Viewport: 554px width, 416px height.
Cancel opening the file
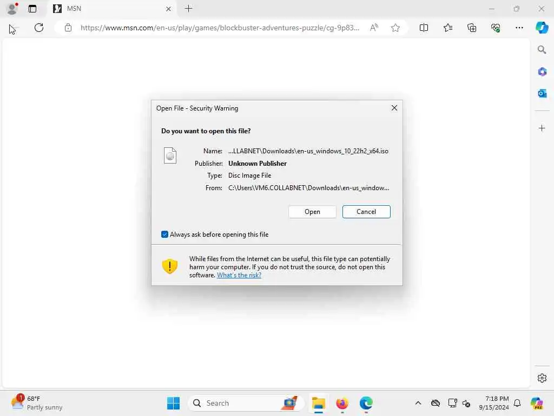[366, 212]
